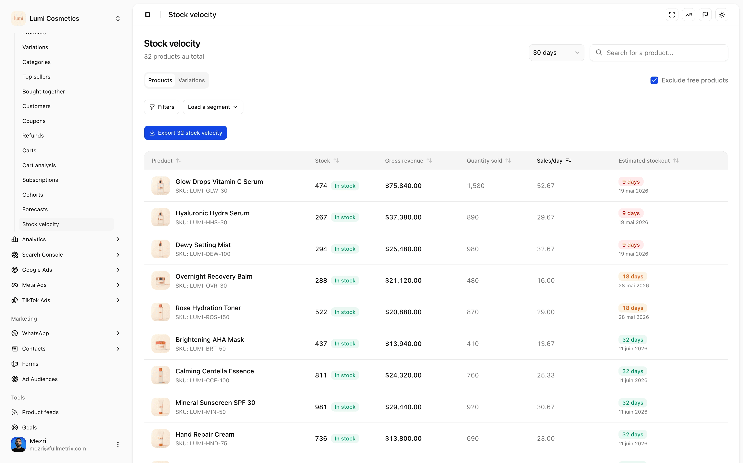The image size is (743, 463).
Task: Expand the Contacts chevron
Action: (118, 349)
